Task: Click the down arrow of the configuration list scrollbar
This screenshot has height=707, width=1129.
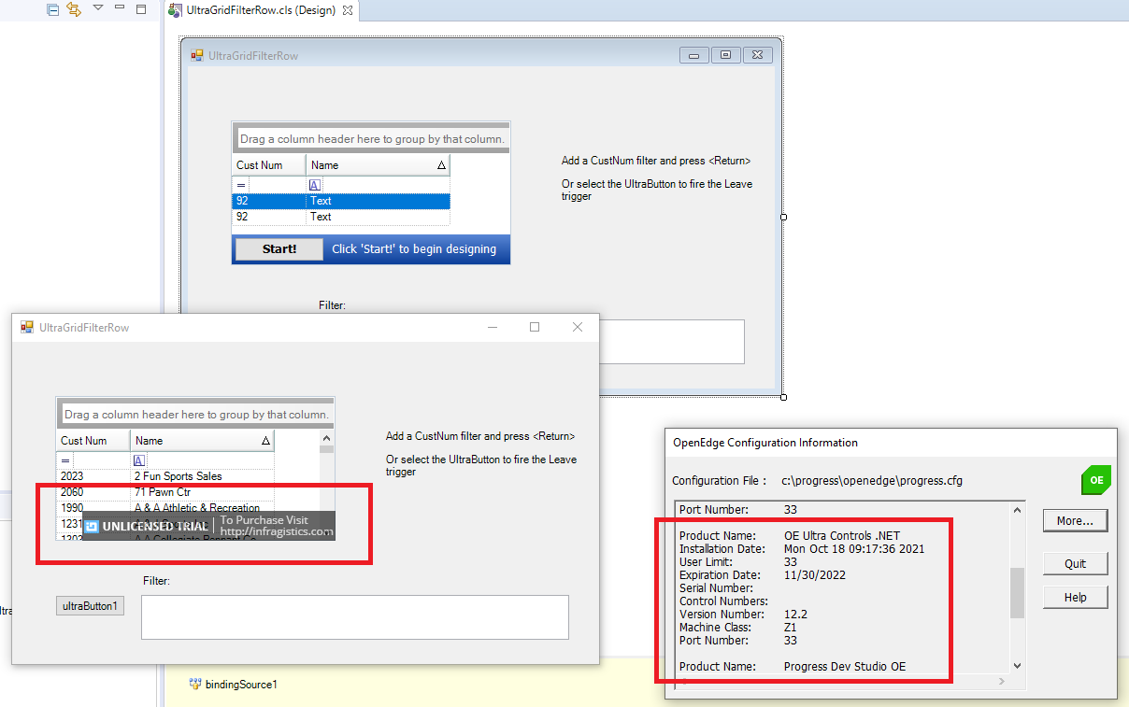Action: click(x=1018, y=666)
